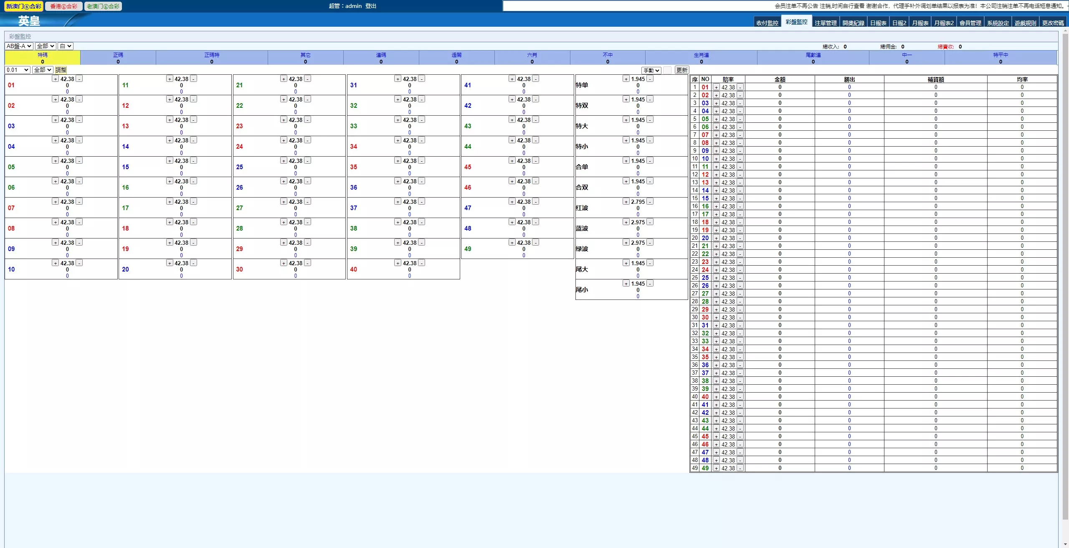This screenshot has height=548, width=1069.
Task: Switch to 香港⑥合彩 lottery
Action: pyautogui.click(x=64, y=6)
